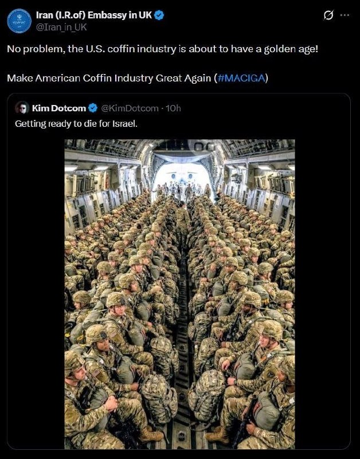This screenshot has width=360, height=459.
Task: Click verified badge next to Kim Dotcom
Action: (x=93, y=108)
